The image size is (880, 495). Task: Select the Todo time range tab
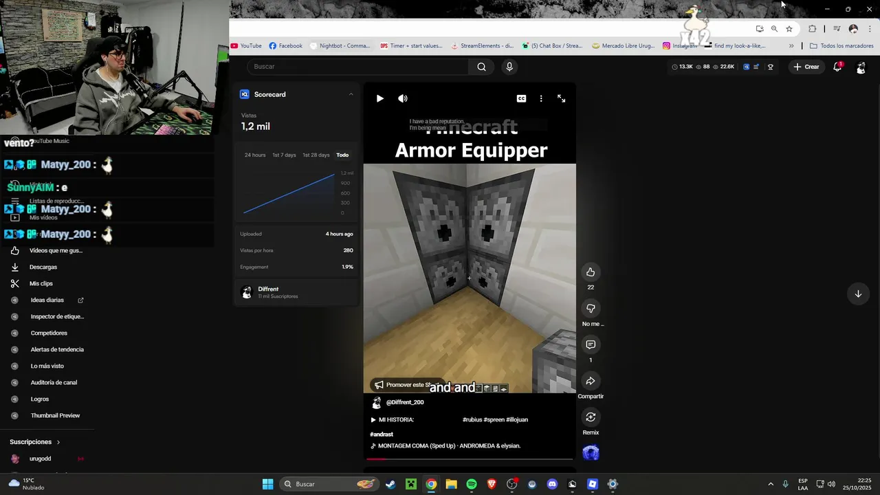coord(342,155)
